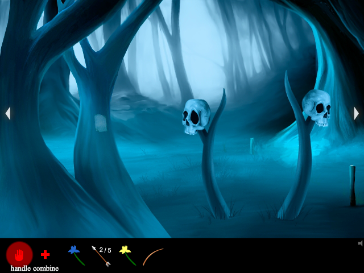
Task: Examine the wooden post at right edge
Action: 353,185
